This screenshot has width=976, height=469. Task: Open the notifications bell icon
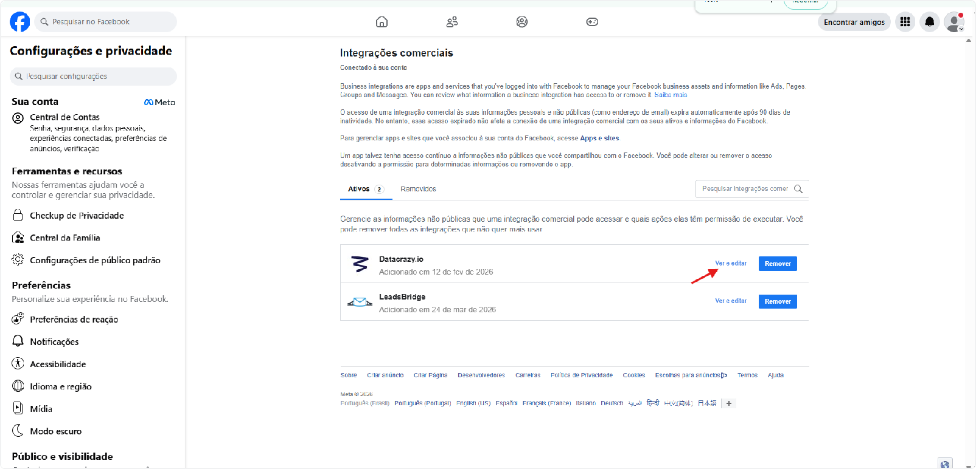930,22
